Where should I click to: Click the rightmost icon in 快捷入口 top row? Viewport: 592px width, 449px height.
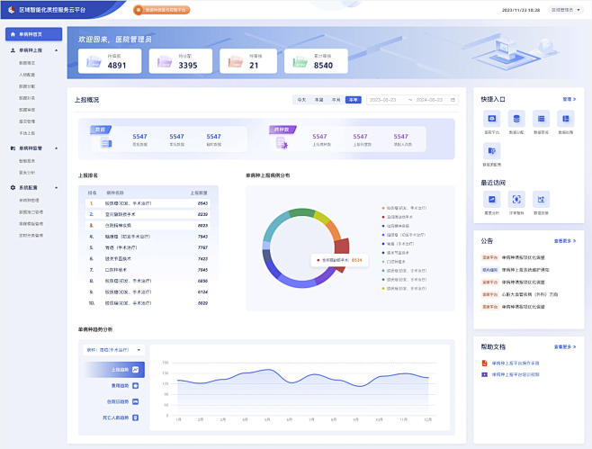coord(565,118)
